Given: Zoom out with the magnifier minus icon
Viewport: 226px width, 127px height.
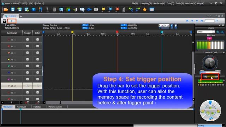Looking at the screenshot, I should 222,32.
